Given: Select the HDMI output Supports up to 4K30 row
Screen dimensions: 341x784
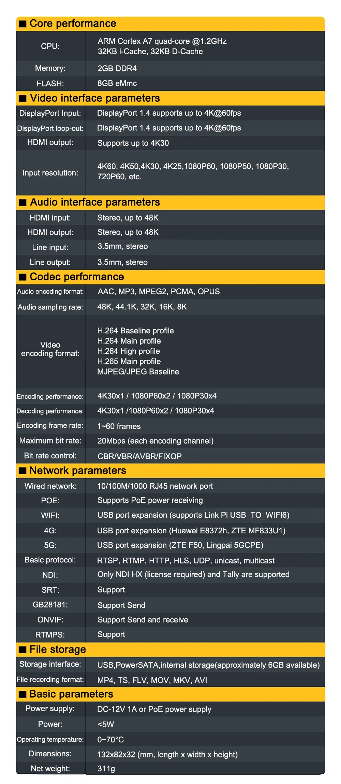Looking at the screenshot, I should pyautogui.click(x=170, y=143).
